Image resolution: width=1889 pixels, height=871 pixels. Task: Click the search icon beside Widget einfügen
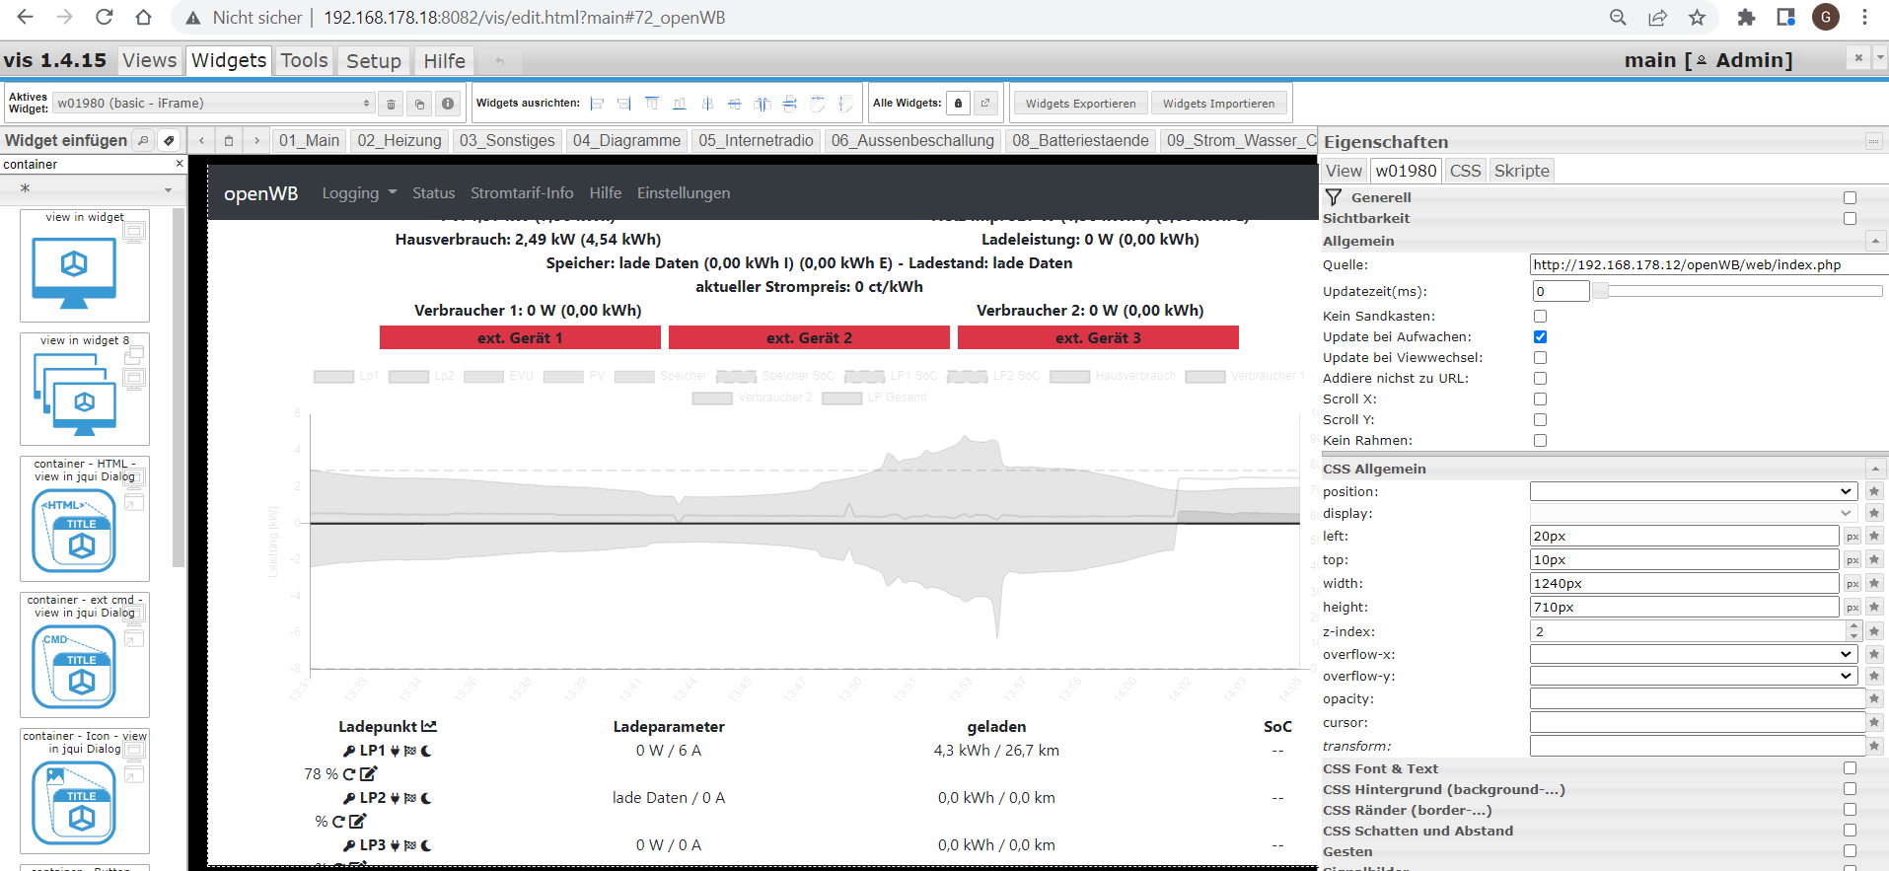[143, 141]
